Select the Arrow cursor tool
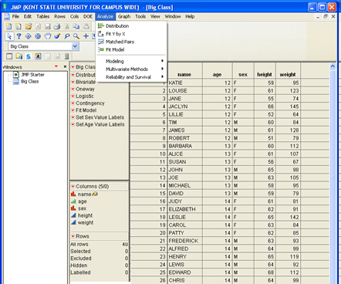This screenshot has width=341, height=284. click(9, 36)
